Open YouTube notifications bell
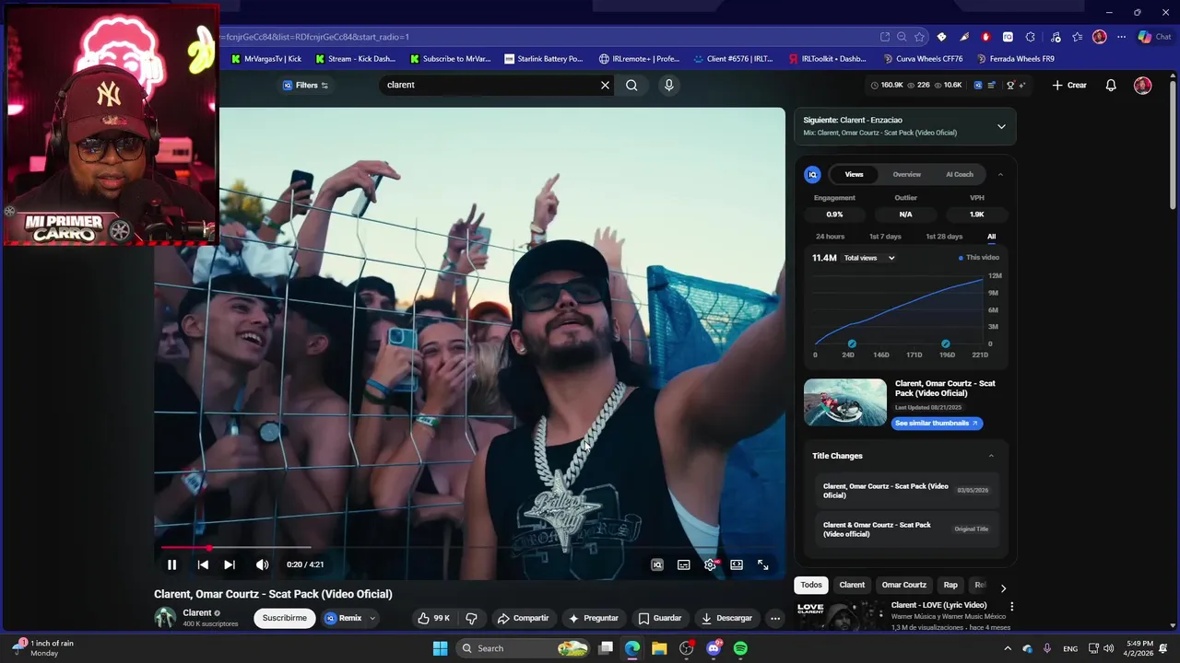 click(x=1111, y=85)
